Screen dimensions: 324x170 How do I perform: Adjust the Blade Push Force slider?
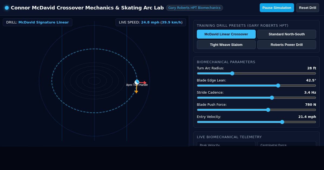[256, 110]
